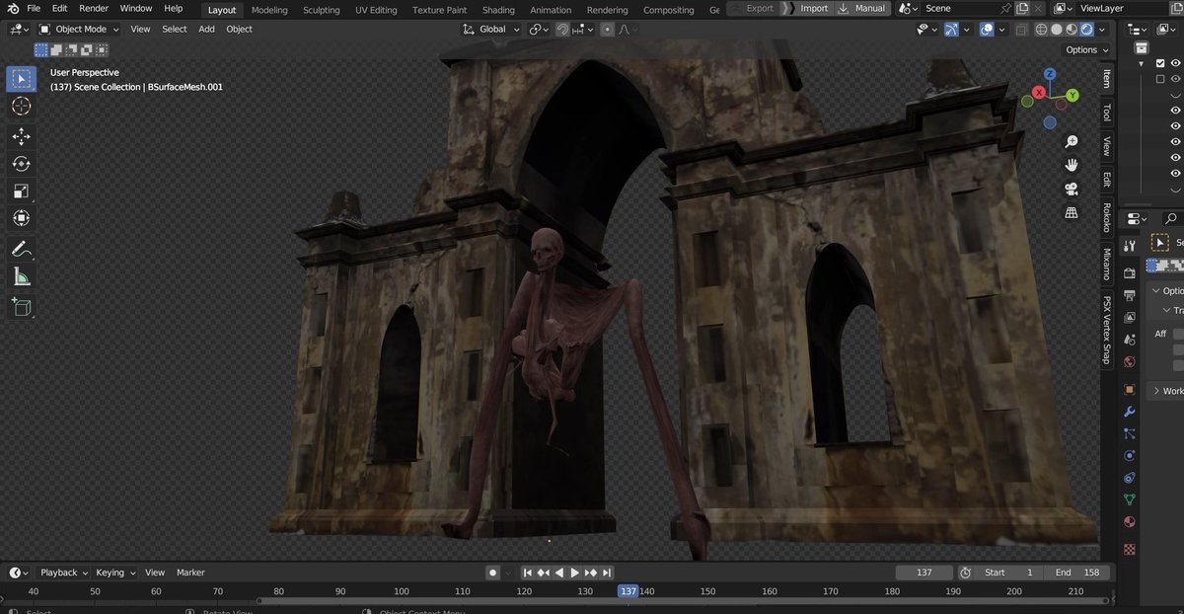This screenshot has height=614, width=1184.
Task: Toggle snapping magnet
Action: point(561,29)
